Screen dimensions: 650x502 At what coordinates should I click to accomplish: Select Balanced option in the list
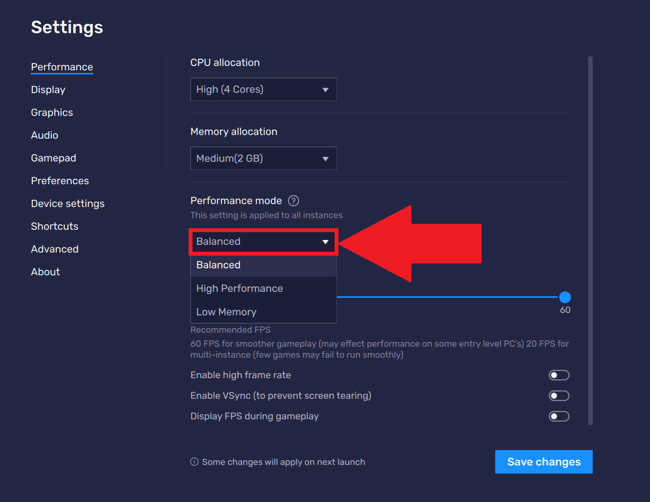click(x=264, y=265)
